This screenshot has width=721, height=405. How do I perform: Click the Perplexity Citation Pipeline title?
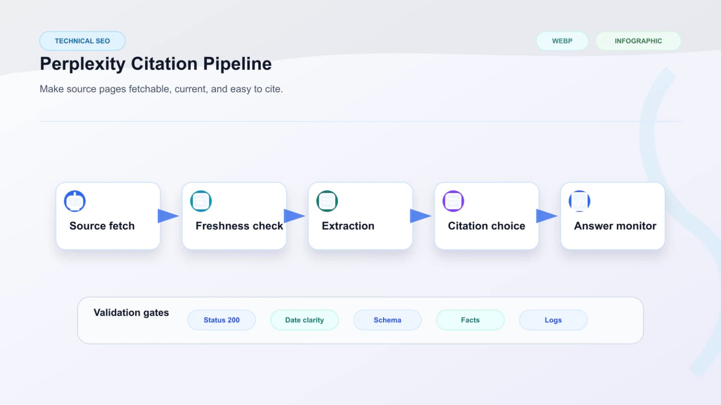[156, 64]
